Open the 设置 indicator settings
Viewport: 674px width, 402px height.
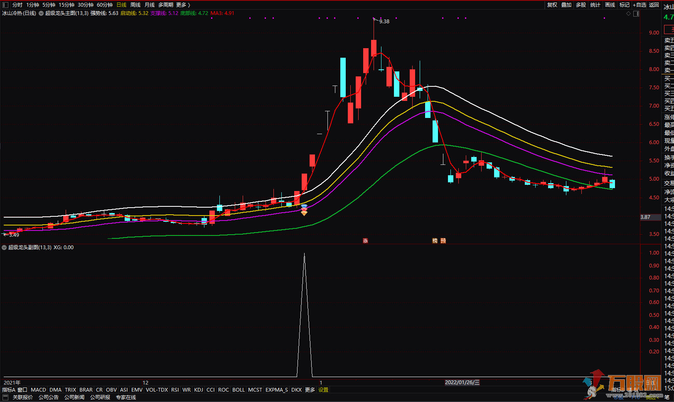[x=323, y=390]
